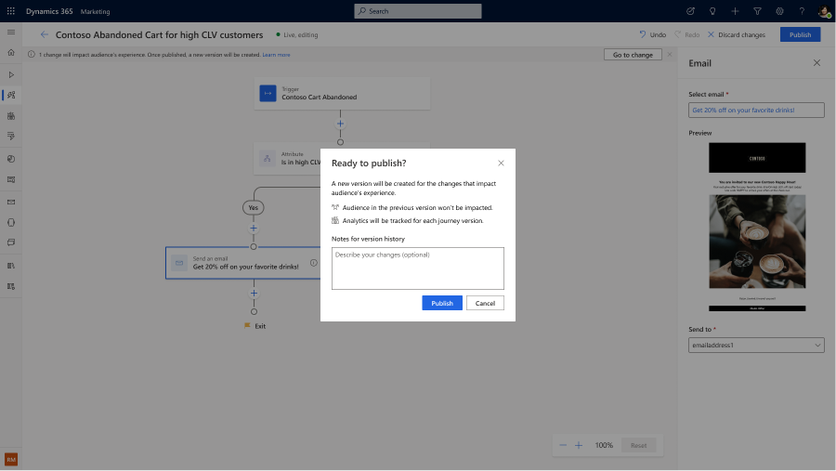Open the play/get started sidebar icon
836x471 pixels.
click(11, 74)
